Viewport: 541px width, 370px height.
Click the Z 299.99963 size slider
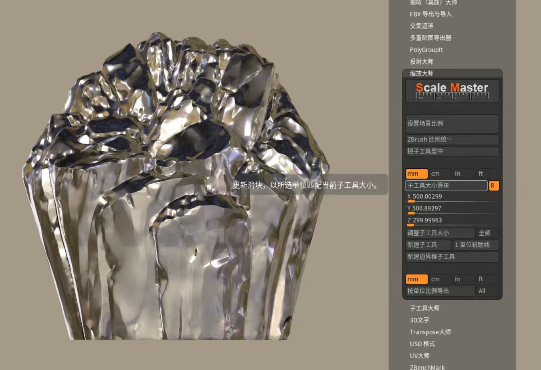tap(452, 221)
